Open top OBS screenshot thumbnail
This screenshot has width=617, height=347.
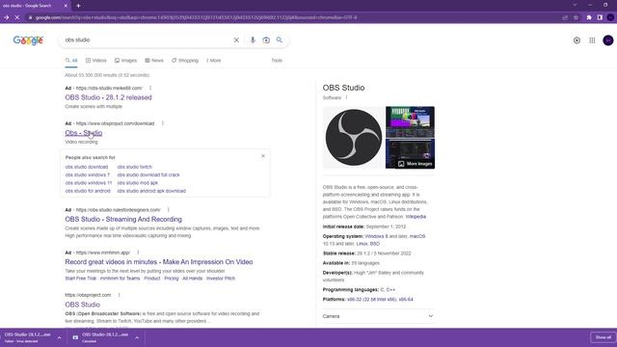[410, 122]
